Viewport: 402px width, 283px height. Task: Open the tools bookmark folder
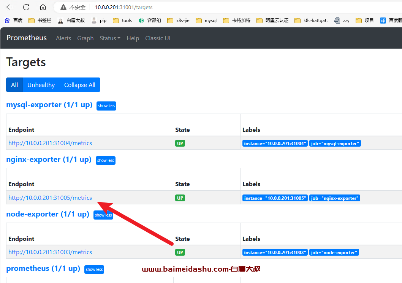[123, 21]
